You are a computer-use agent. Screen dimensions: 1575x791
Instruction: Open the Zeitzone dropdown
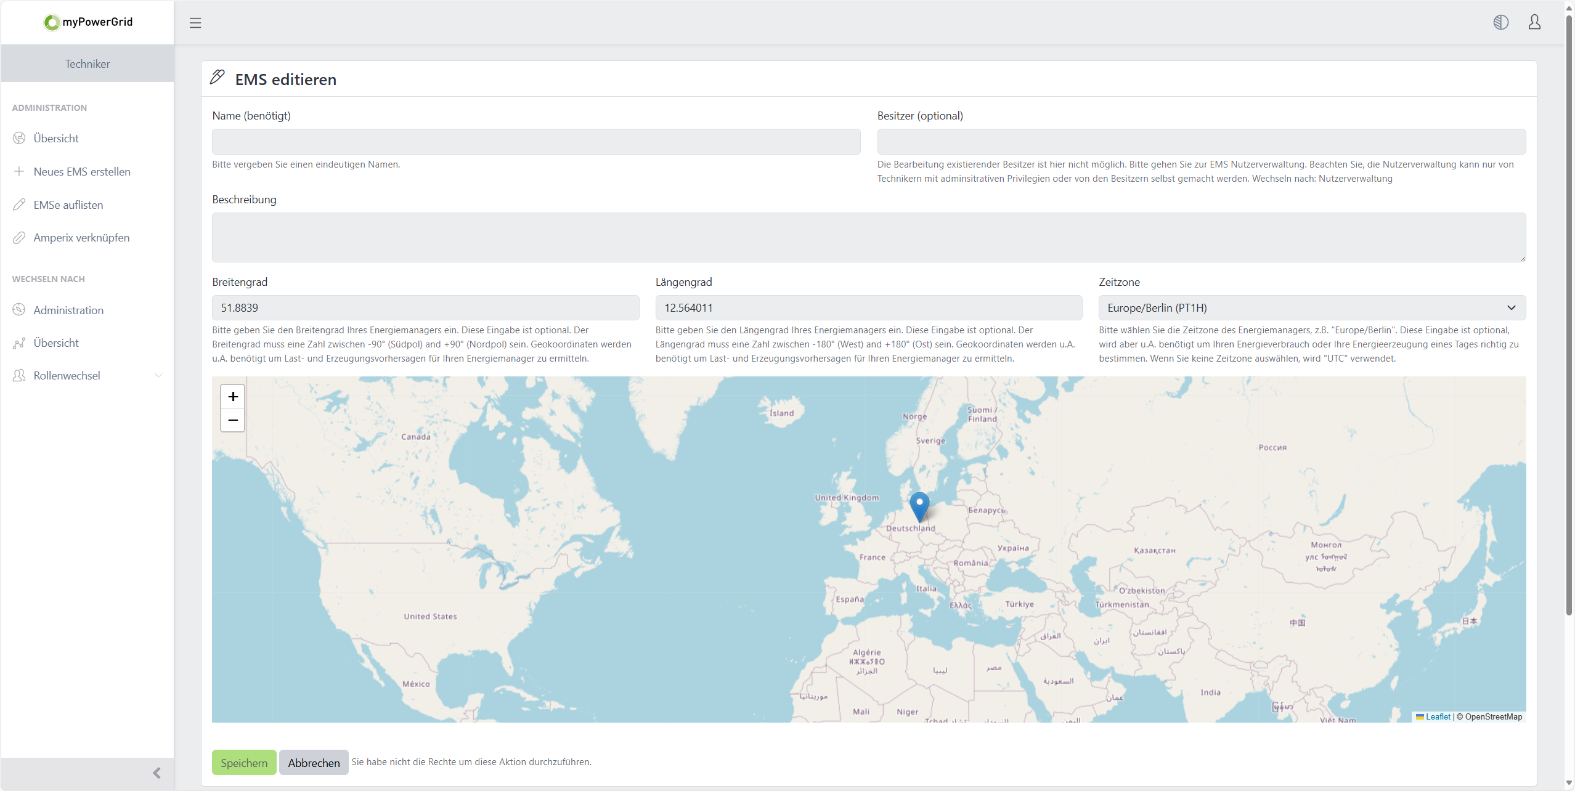(1311, 308)
